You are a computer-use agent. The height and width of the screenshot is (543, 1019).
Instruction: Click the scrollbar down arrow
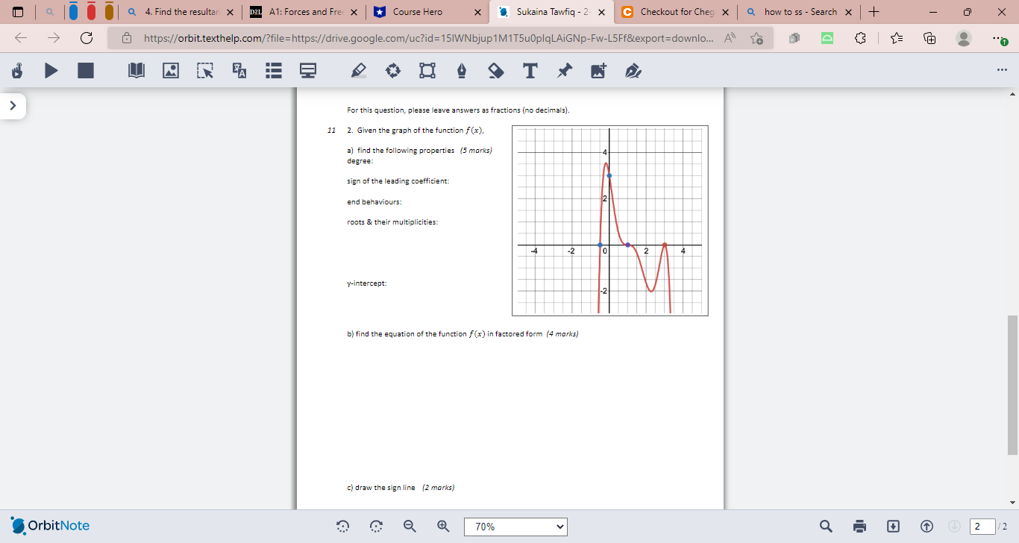pos(1012,502)
